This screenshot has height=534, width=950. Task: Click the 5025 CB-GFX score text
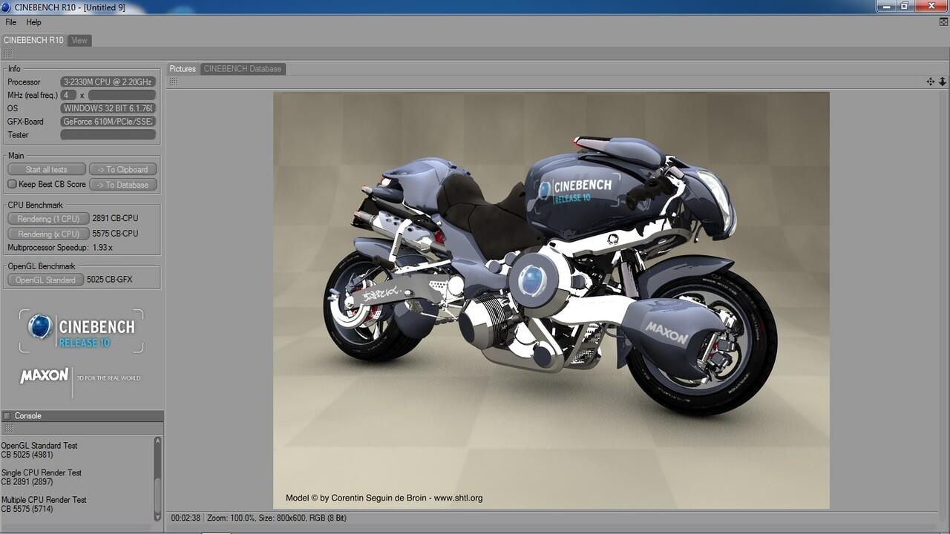pyautogui.click(x=110, y=280)
